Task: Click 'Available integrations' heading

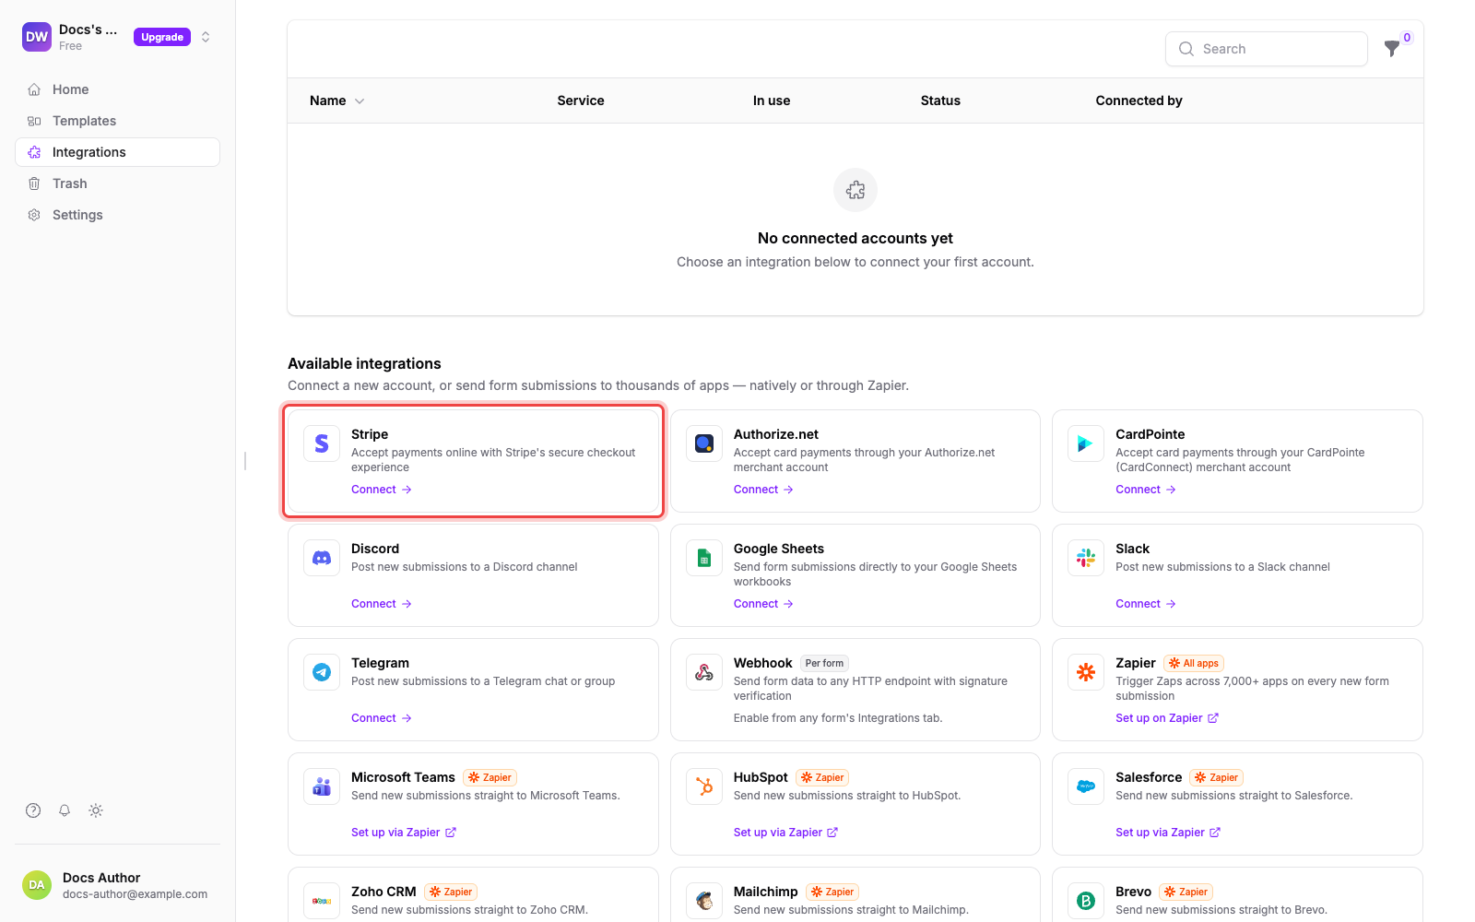Action: tap(364, 363)
